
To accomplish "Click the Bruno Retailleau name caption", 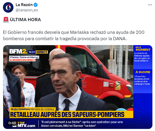I will [x=33, y=109].
